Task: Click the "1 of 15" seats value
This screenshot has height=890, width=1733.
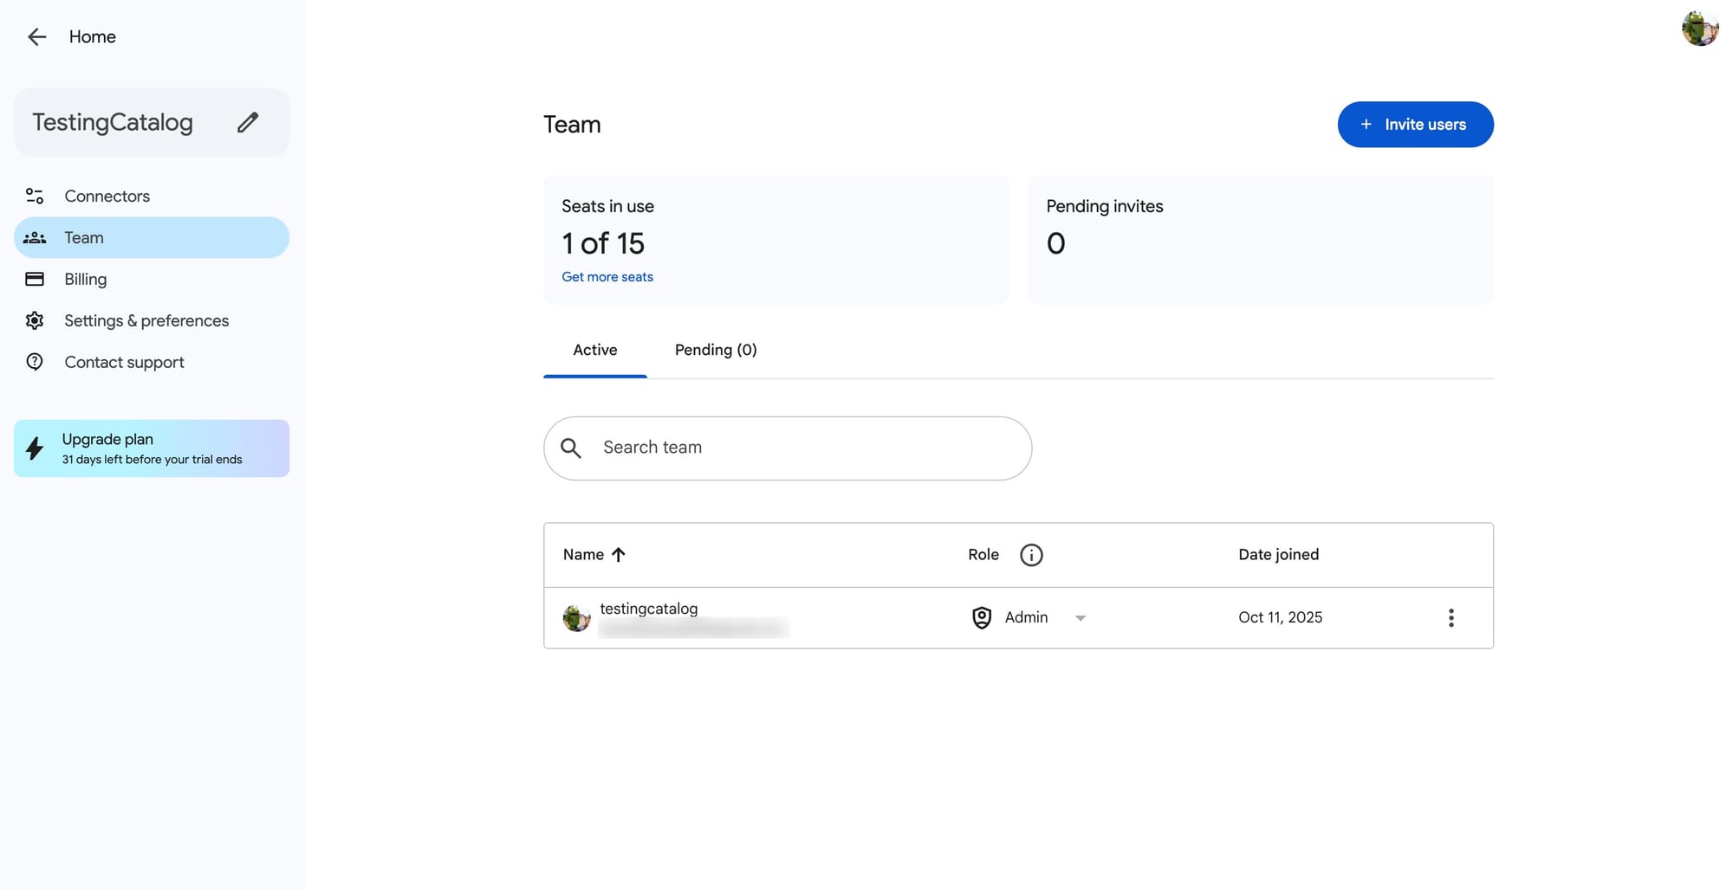Action: [x=603, y=244]
